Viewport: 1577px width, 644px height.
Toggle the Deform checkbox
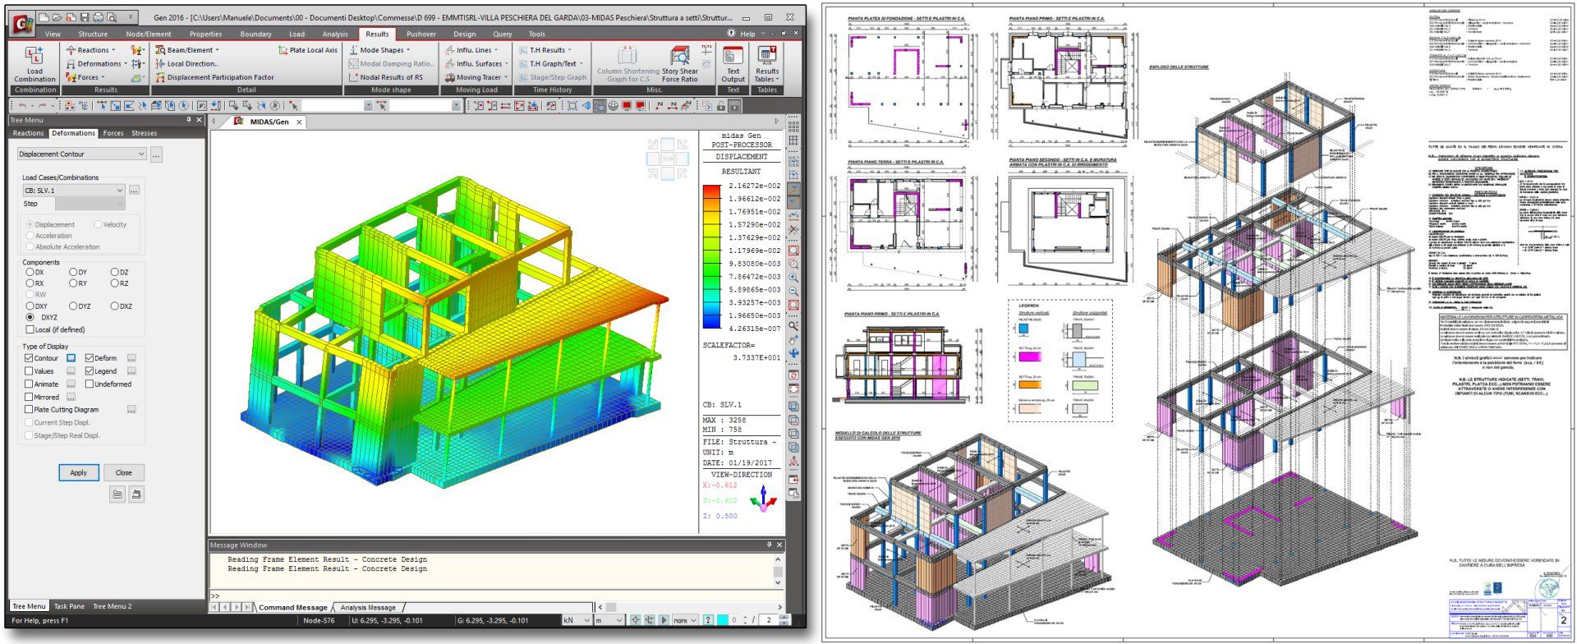[x=90, y=358]
